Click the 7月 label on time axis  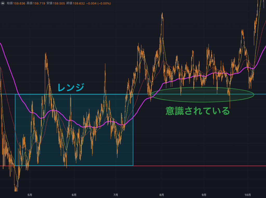point(116,195)
